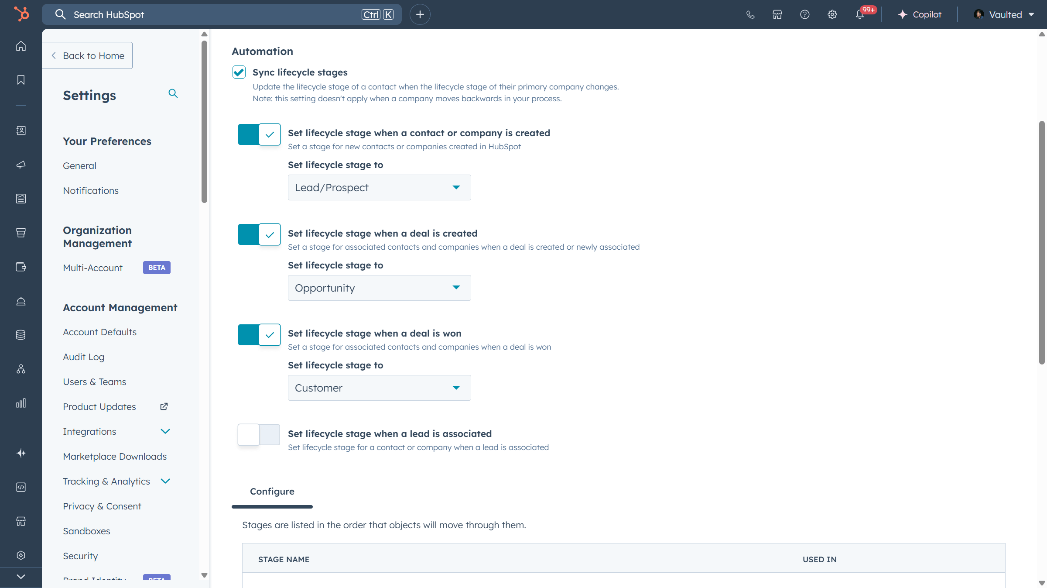Disable lifecycle stage when a deal is created
1047x588 pixels.
tap(259, 234)
